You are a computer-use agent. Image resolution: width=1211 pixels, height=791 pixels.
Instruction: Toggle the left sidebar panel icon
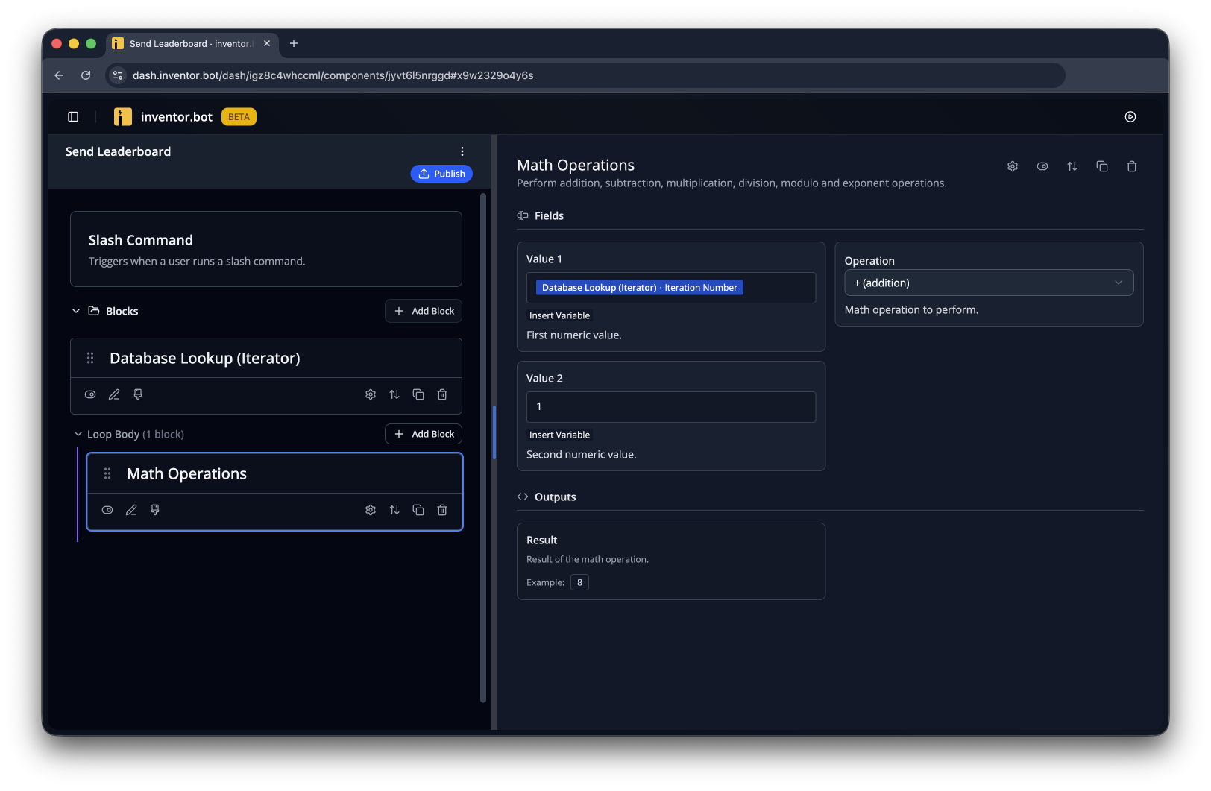pos(73,116)
